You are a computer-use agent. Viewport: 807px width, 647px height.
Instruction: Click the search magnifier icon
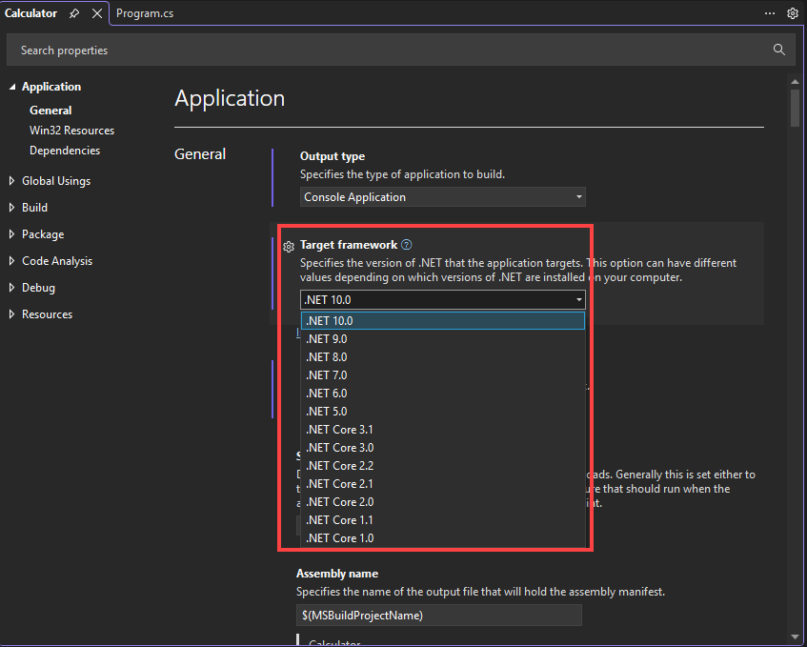778,50
